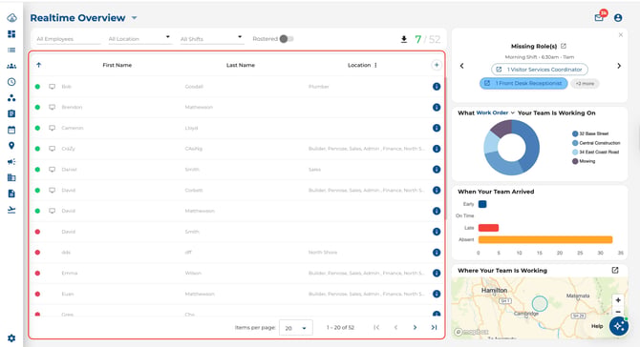
Task: Select the Central Construction legend swatch
Action: tap(575, 143)
